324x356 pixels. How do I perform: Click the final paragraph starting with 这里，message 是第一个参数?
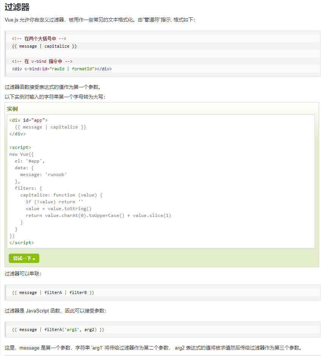click(x=153, y=348)
